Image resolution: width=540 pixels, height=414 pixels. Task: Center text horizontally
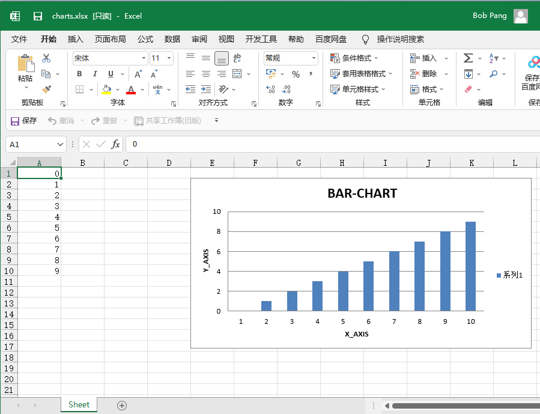point(206,74)
